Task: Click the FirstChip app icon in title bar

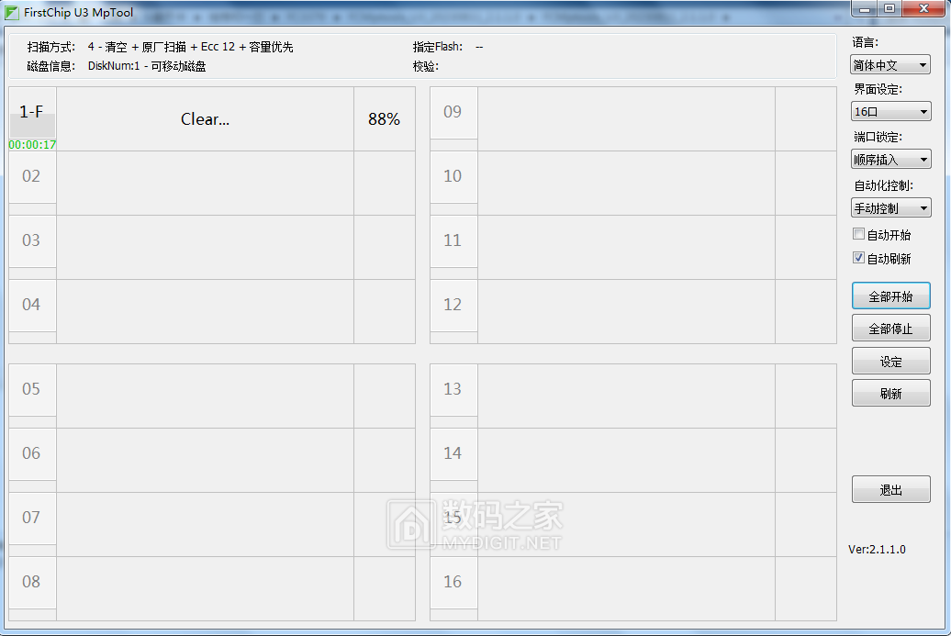Action: coord(12,12)
